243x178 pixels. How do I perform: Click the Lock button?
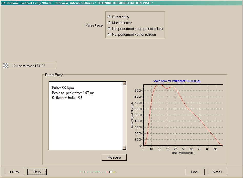tap(195, 172)
